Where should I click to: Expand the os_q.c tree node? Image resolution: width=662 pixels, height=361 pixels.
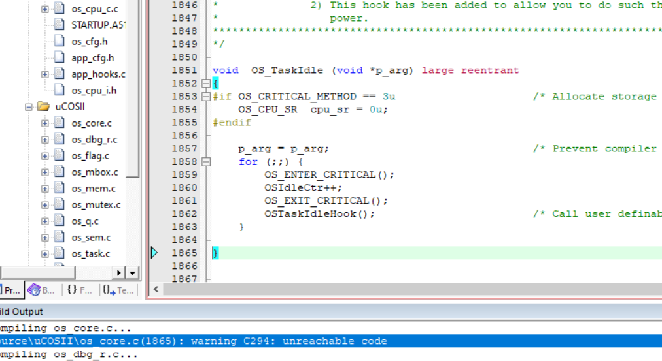click(x=44, y=221)
